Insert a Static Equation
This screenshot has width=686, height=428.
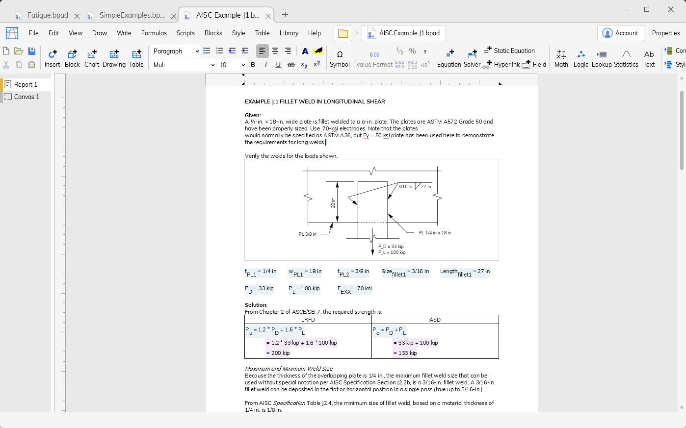[x=509, y=50]
